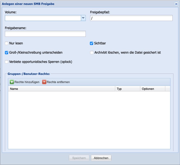180x165 pixels.
Task: Click inside the Volume combo box field
Action: pos(43,18)
